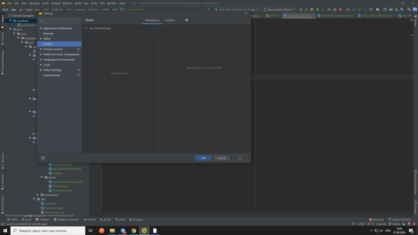Switch to the Marketplace tab
The height and width of the screenshot is (235, 418).
coord(152,20)
